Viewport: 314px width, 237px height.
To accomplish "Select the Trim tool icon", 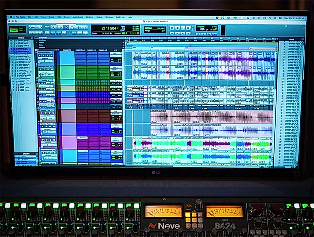I will 60,27.
